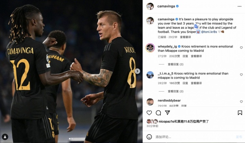Share post via paper plane icon
Screen dimensions: 245x143
click(x=167, y=113)
